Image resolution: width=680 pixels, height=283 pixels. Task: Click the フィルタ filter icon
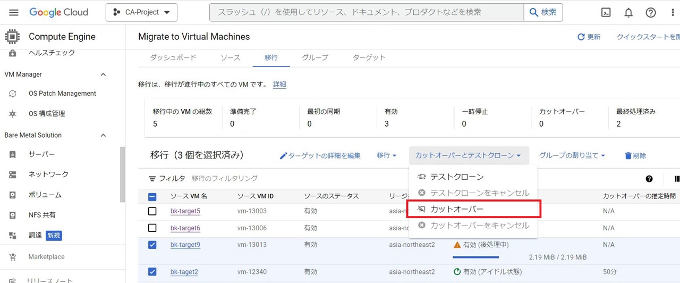pyautogui.click(x=152, y=179)
